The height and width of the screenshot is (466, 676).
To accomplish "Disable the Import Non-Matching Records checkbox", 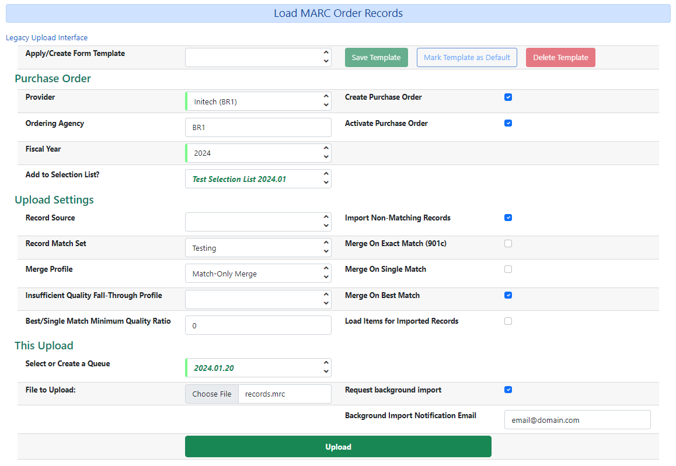I will 508,218.
